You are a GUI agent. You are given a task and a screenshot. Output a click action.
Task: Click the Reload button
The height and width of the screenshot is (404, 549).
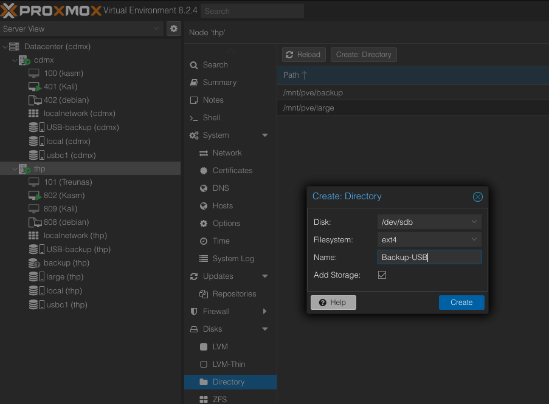point(303,55)
